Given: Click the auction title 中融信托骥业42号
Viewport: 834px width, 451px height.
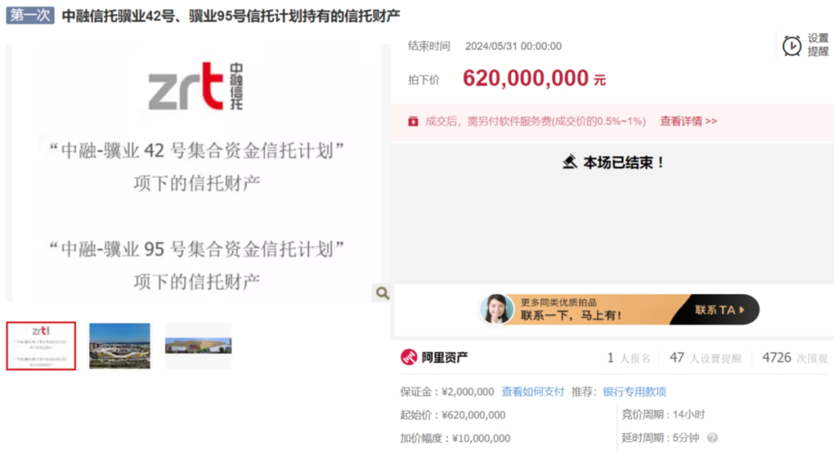Looking at the screenshot, I should (x=231, y=15).
